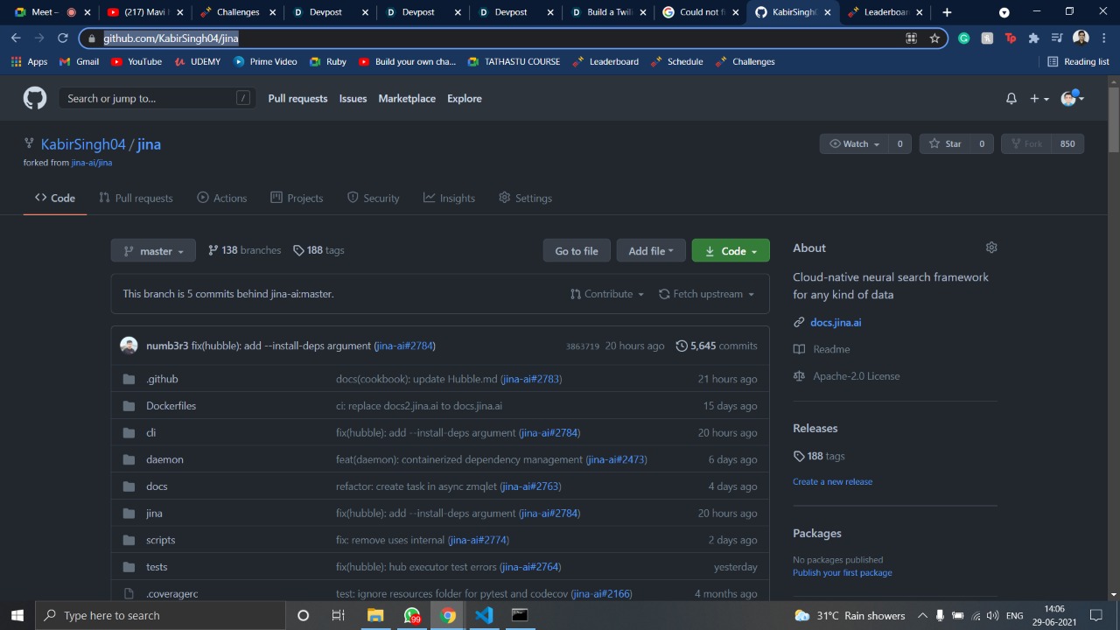
Task: Open notifications bell in GitHub header
Action: [x=1011, y=99]
